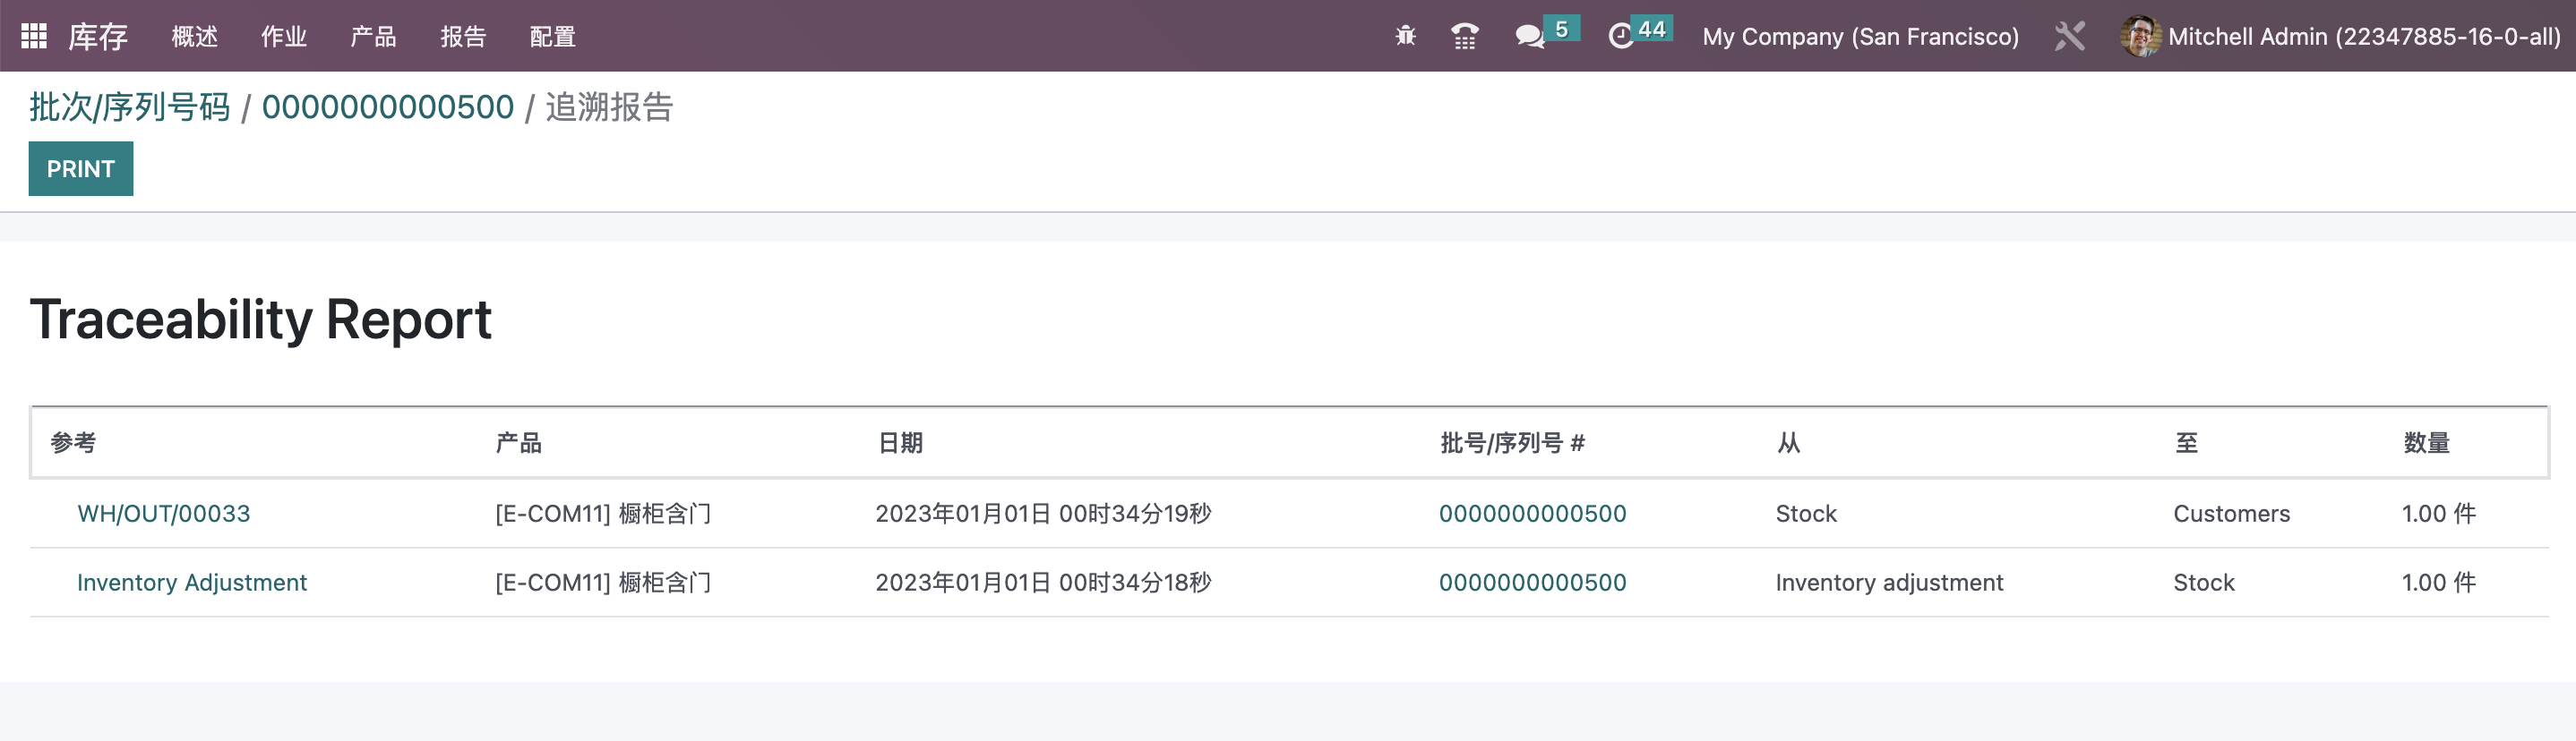Go to 0000000000500 breadcrumb link
The height and width of the screenshot is (741, 2576).
[388, 106]
